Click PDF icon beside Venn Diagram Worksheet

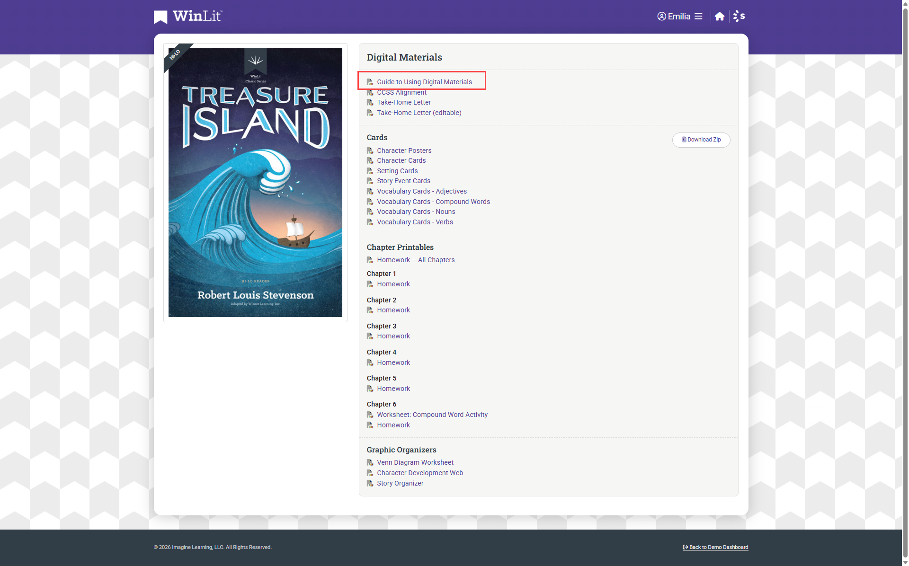click(x=370, y=462)
